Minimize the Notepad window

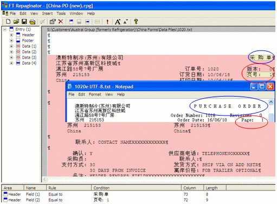[x=254, y=87]
